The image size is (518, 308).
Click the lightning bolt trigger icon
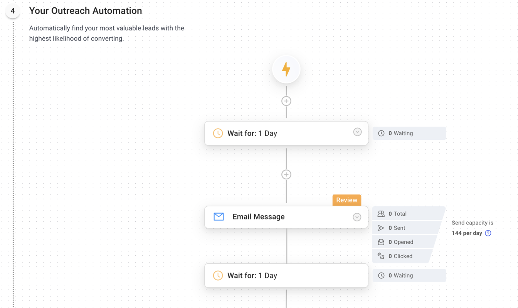(x=286, y=69)
